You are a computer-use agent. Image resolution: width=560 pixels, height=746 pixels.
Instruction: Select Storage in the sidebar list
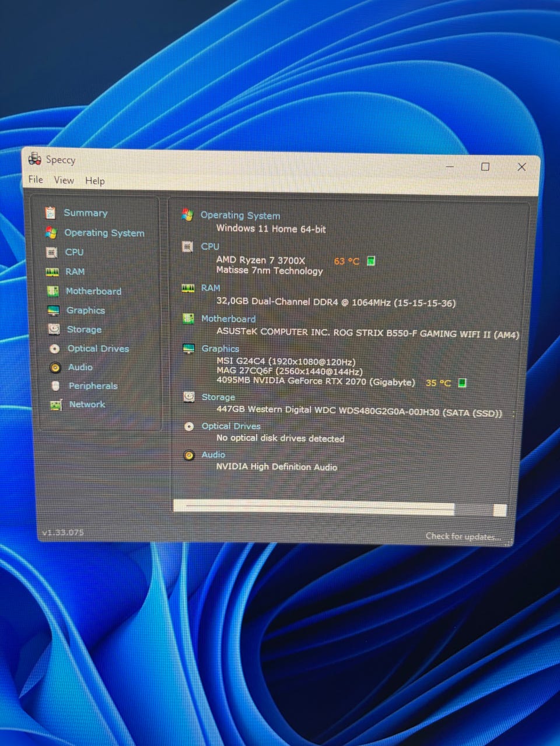(84, 329)
